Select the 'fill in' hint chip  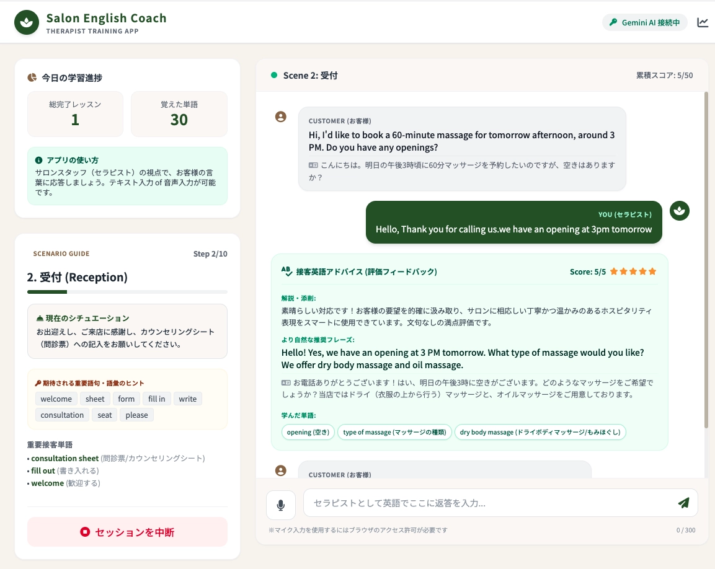coord(156,399)
